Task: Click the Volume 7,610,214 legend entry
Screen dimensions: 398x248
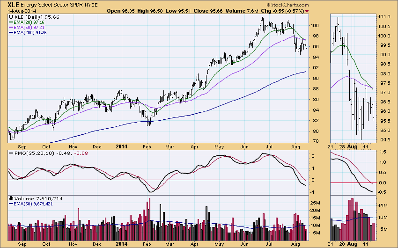Action: 38,198
